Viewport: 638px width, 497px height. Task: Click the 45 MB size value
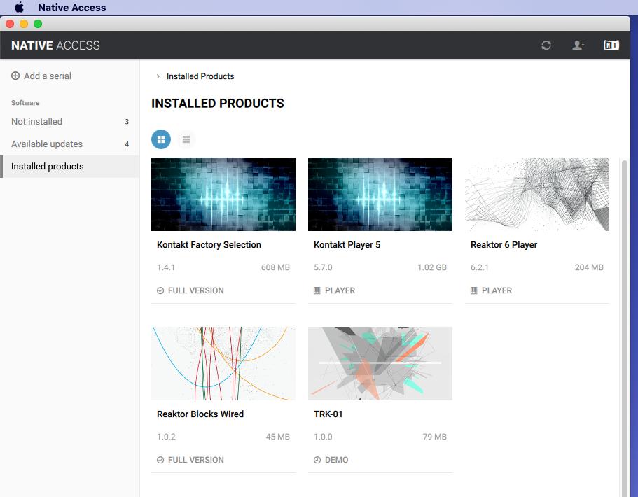coord(278,437)
